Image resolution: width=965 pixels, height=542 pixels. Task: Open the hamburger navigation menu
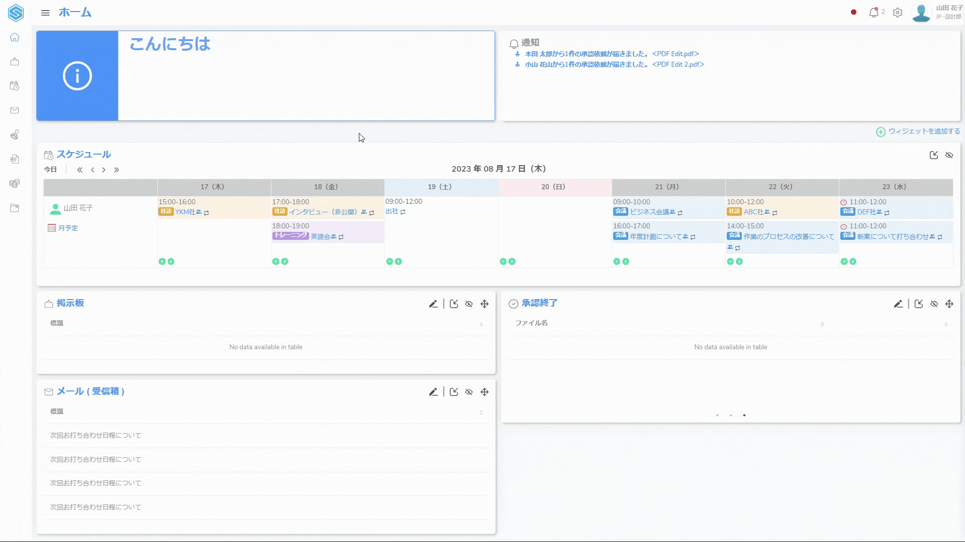coord(45,13)
